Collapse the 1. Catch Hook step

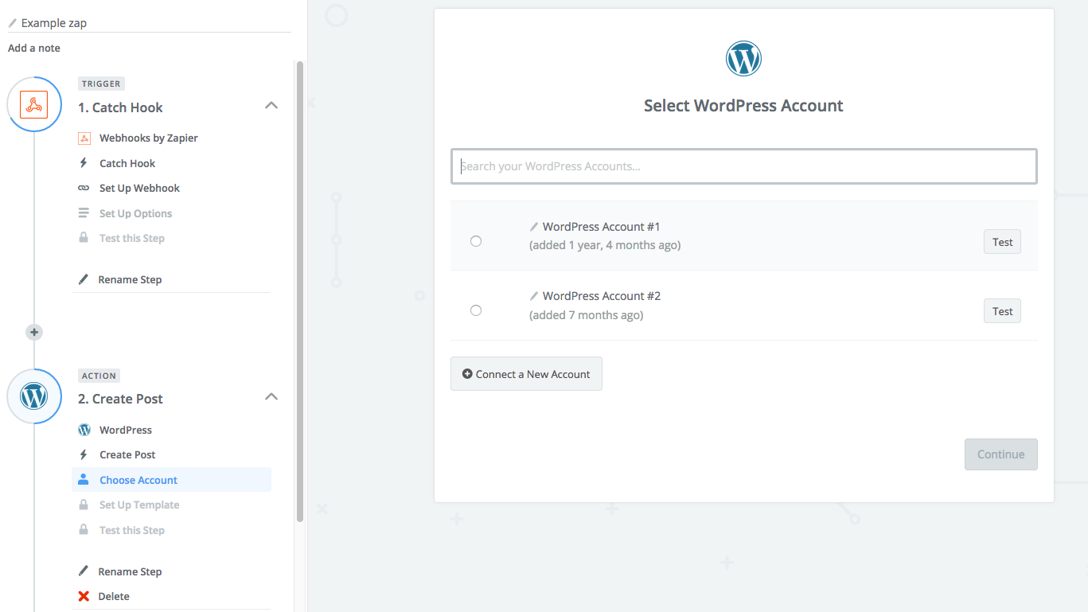pyautogui.click(x=271, y=105)
